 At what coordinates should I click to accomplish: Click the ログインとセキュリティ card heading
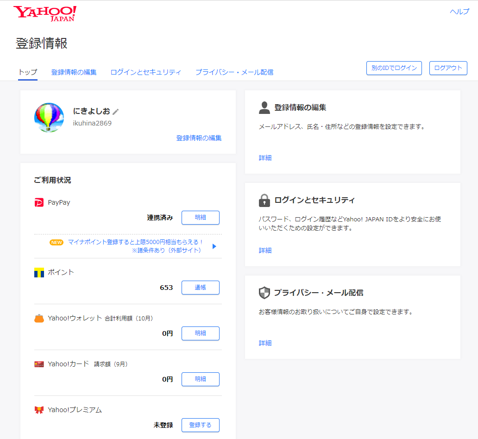pyautogui.click(x=314, y=201)
